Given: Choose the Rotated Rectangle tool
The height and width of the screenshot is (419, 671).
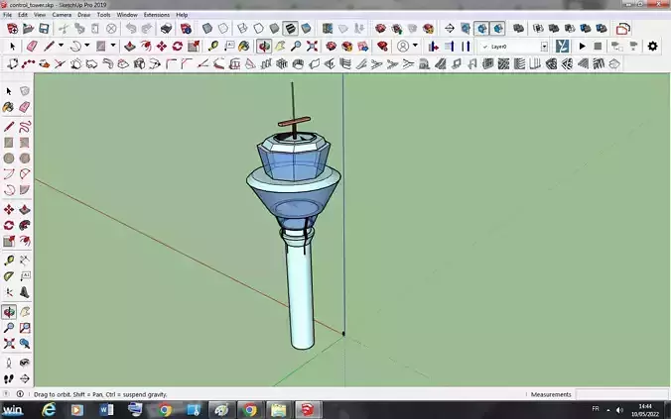Looking at the screenshot, I should click(x=25, y=143).
